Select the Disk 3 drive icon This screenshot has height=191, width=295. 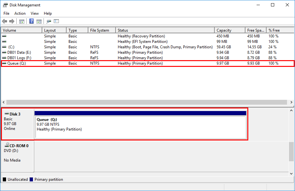pyautogui.click(x=6, y=114)
